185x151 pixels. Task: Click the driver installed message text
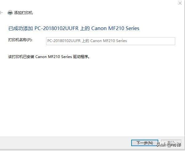[49, 57]
